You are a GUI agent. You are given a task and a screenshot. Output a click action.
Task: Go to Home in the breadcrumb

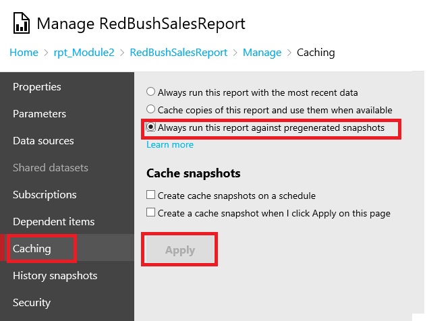pos(24,52)
